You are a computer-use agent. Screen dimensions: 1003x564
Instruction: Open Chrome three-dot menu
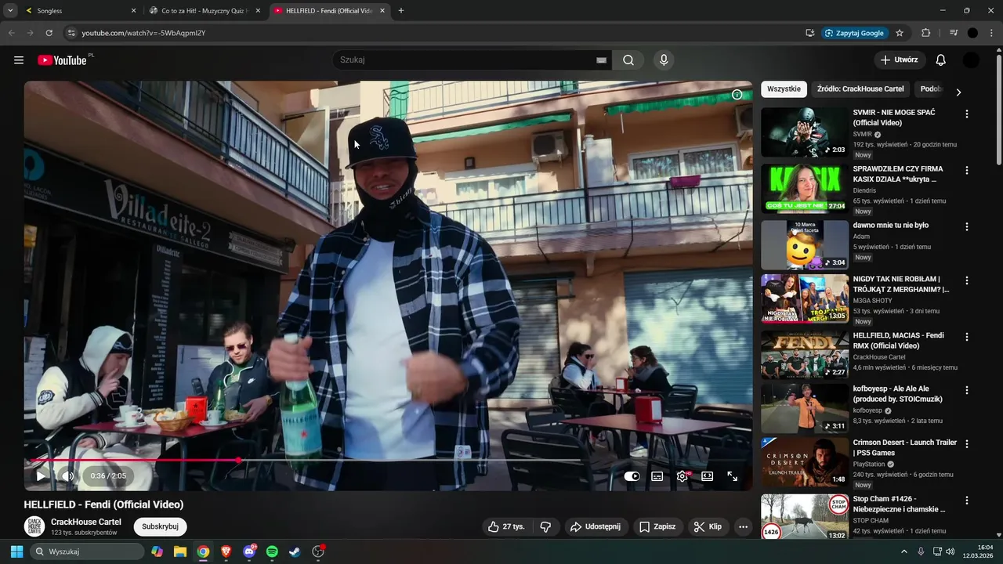click(990, 33)
